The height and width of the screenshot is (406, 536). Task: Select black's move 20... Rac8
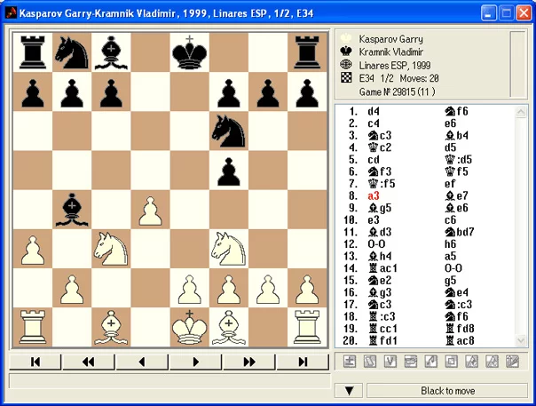pyautogui.click(x=460, y=340)
